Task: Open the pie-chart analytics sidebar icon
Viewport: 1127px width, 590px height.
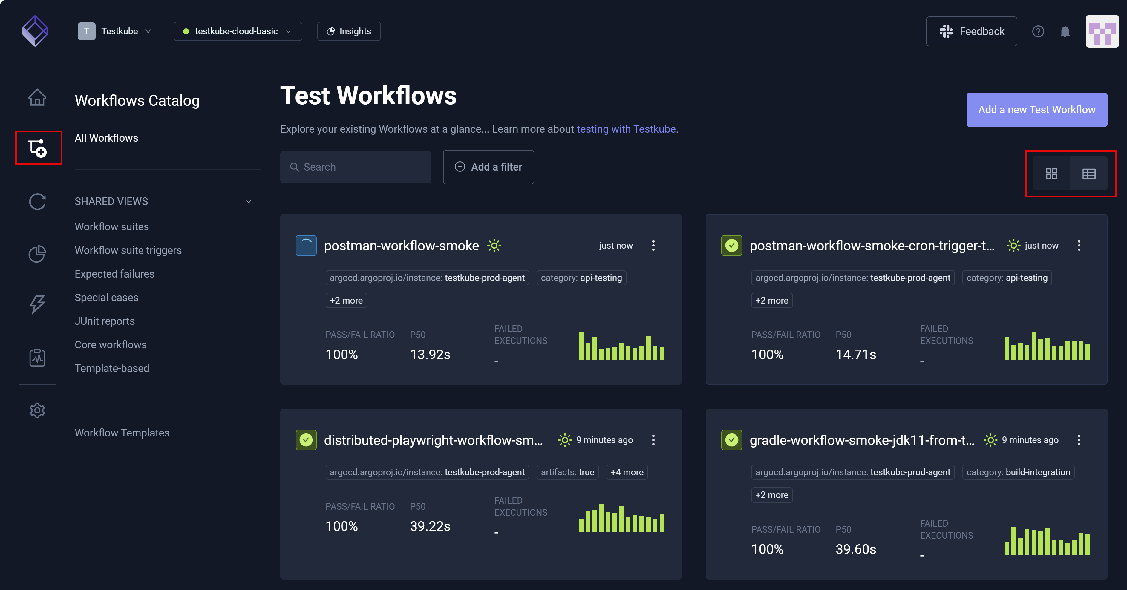Action: tap(38, 254)
